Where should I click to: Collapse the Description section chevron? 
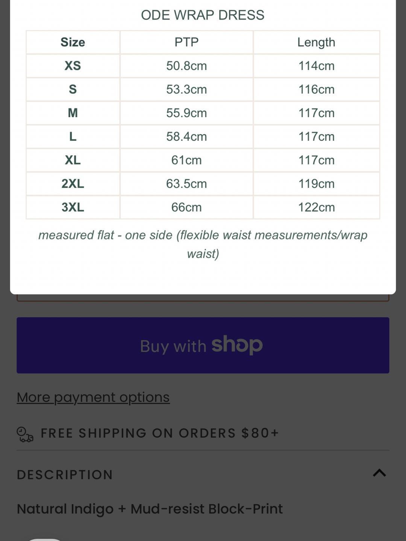coord(379,473)
